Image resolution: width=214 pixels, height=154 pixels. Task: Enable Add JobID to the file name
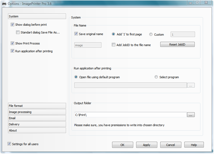pos(113,45)
